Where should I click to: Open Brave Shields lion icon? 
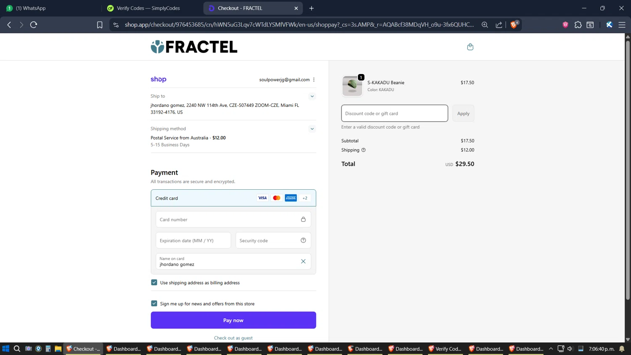(514, 25)
